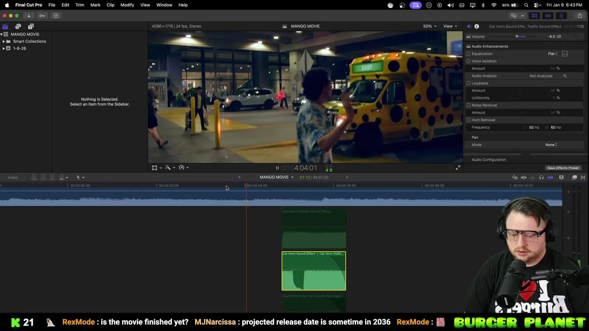
Task: Open the Trim menu
Action: (80, 5)
